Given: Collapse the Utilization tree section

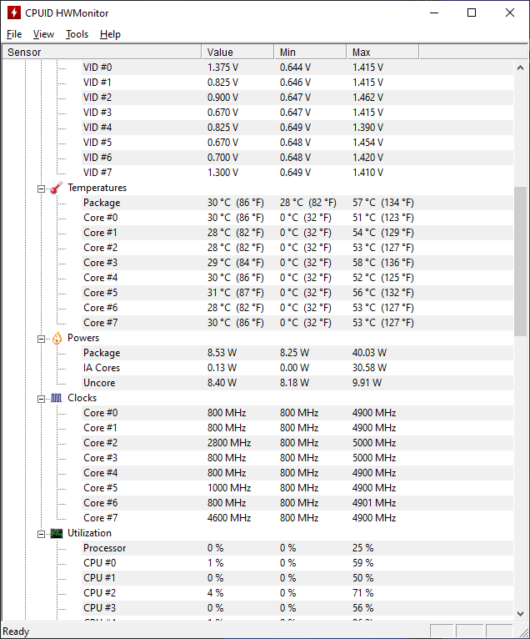Looking at the screenshot, I should point(41,534).
